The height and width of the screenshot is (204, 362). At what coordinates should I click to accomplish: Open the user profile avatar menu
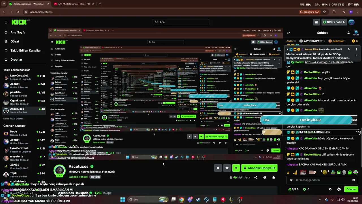352,22
